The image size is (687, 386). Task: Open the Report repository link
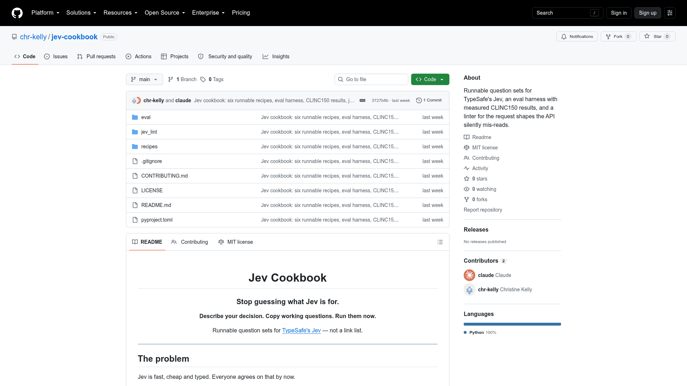click(483, 210)
